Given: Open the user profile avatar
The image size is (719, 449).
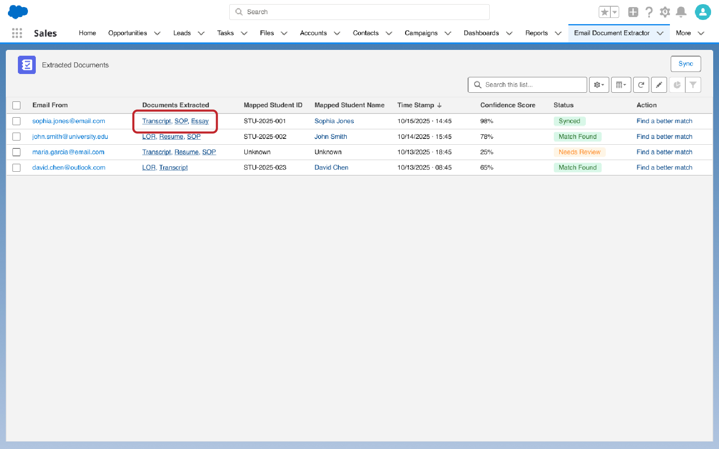Looking at the screenshot, I should point(703,12).
